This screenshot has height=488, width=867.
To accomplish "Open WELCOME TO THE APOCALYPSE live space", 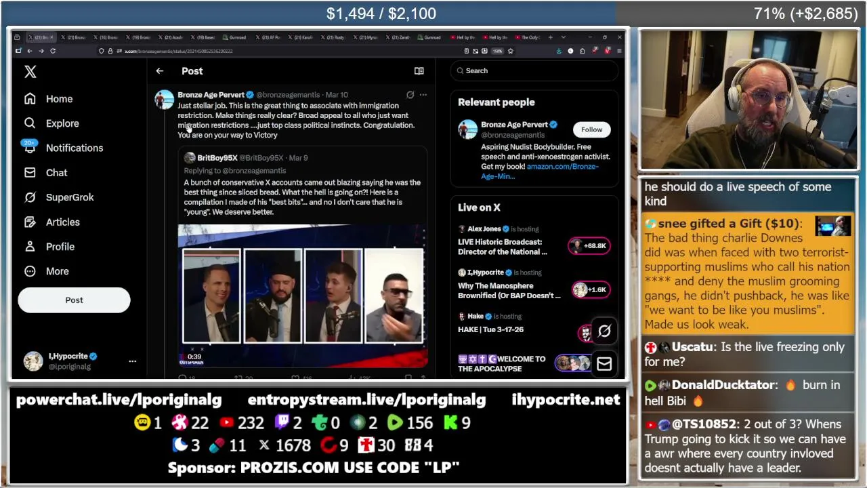I will (x=501, y=364).
